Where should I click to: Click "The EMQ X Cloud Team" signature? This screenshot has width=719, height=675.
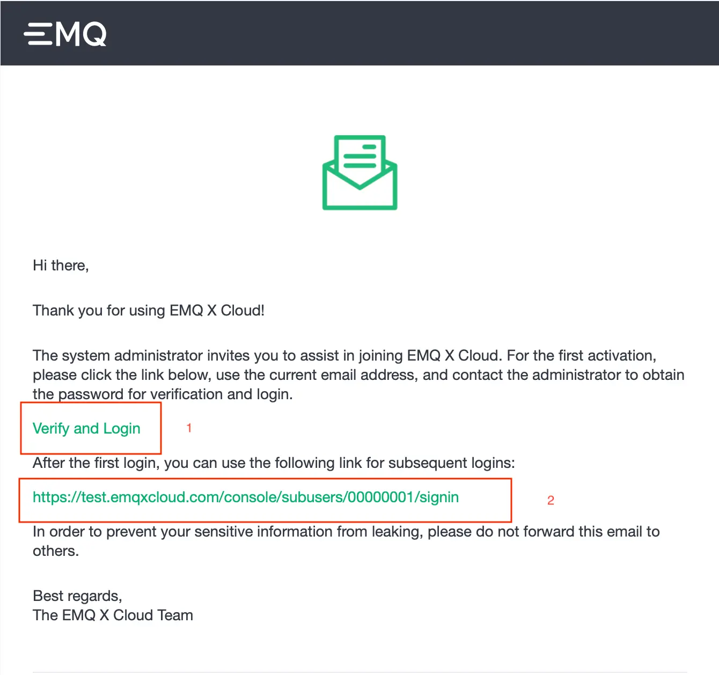pos(113,615)
